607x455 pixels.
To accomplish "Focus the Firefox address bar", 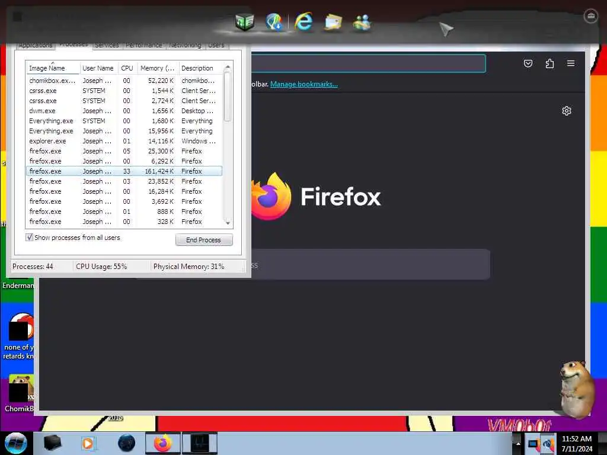I will 368,63.
